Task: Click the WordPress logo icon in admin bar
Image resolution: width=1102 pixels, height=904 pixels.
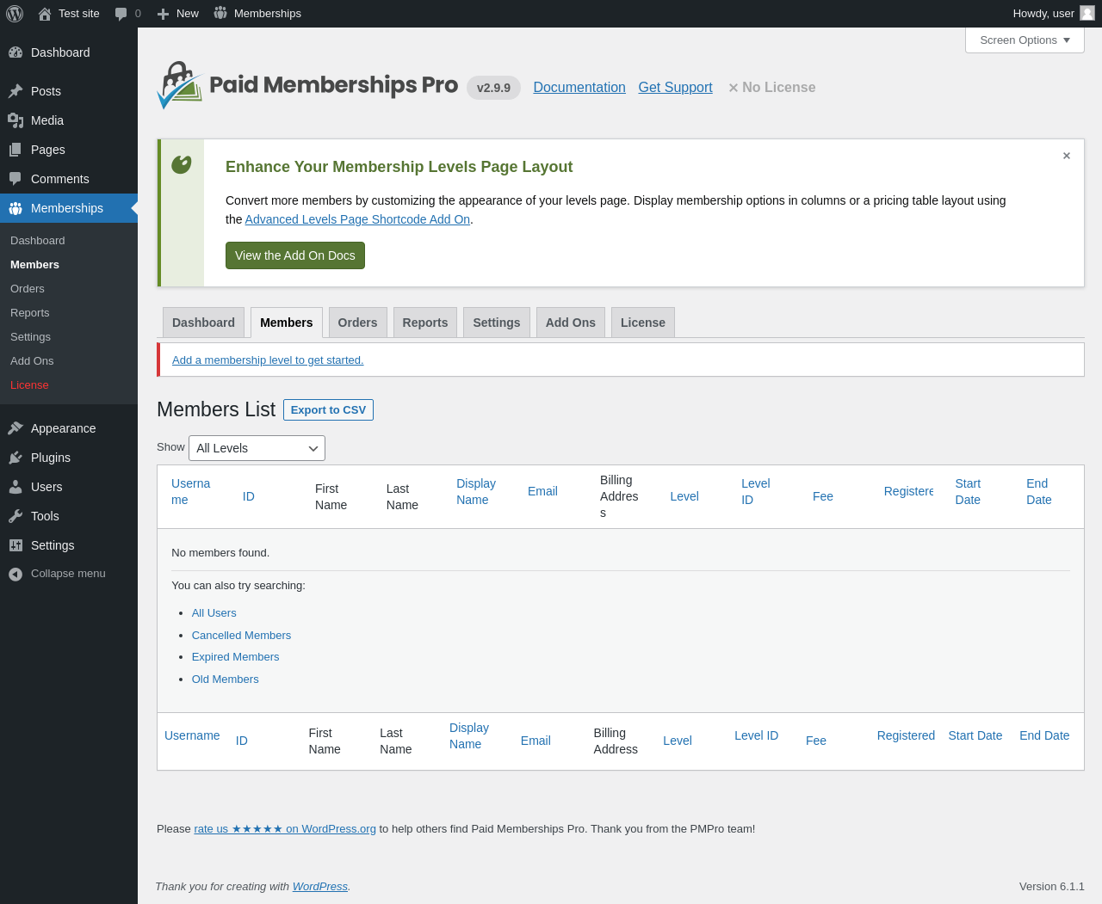Action: [x=15, y=14]
